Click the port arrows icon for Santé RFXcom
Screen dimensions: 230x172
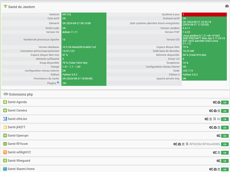(x=187, y=144)
